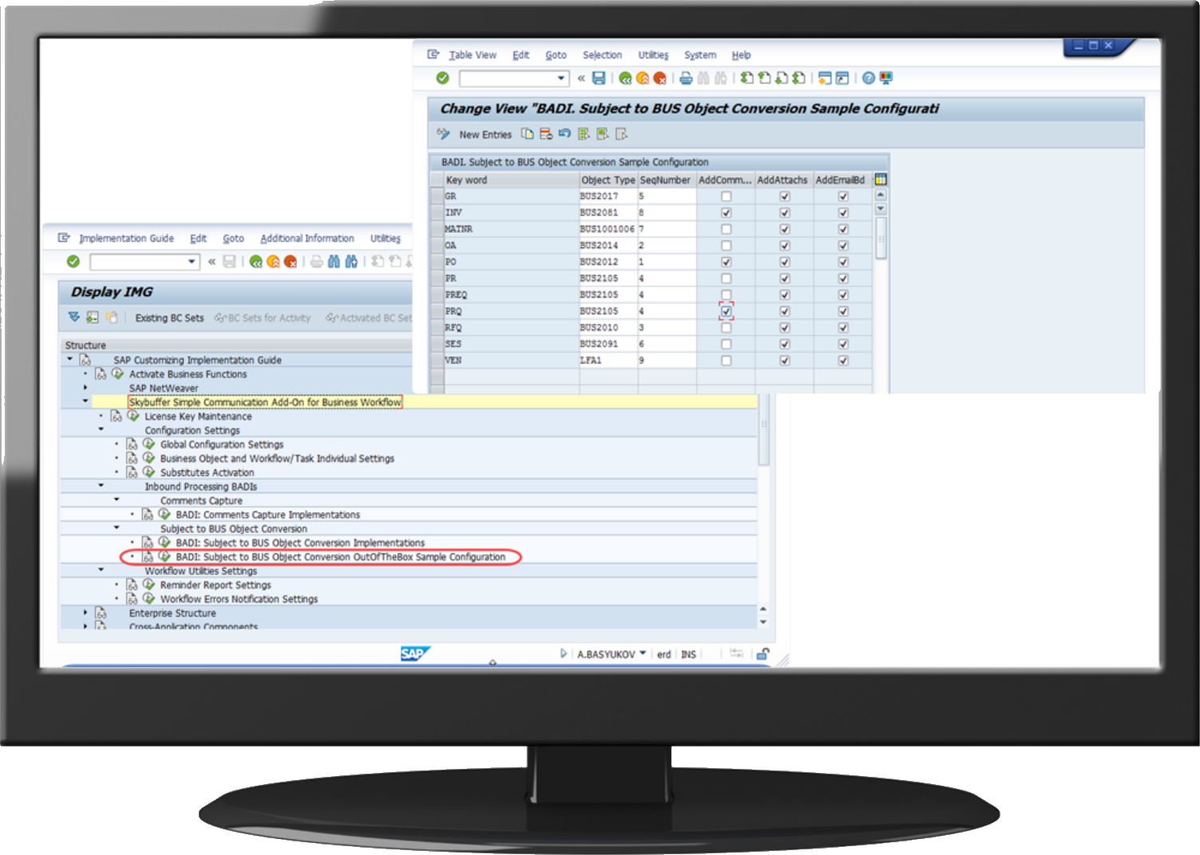Click green Back icon in Display IMG window

256,262
